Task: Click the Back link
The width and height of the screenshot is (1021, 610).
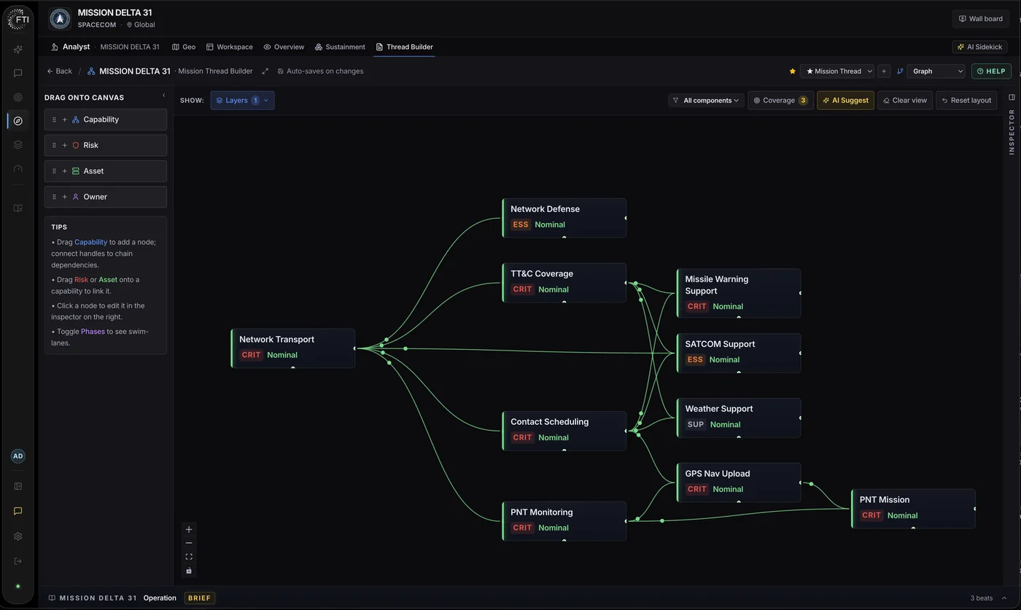Action: pos(59,71)
